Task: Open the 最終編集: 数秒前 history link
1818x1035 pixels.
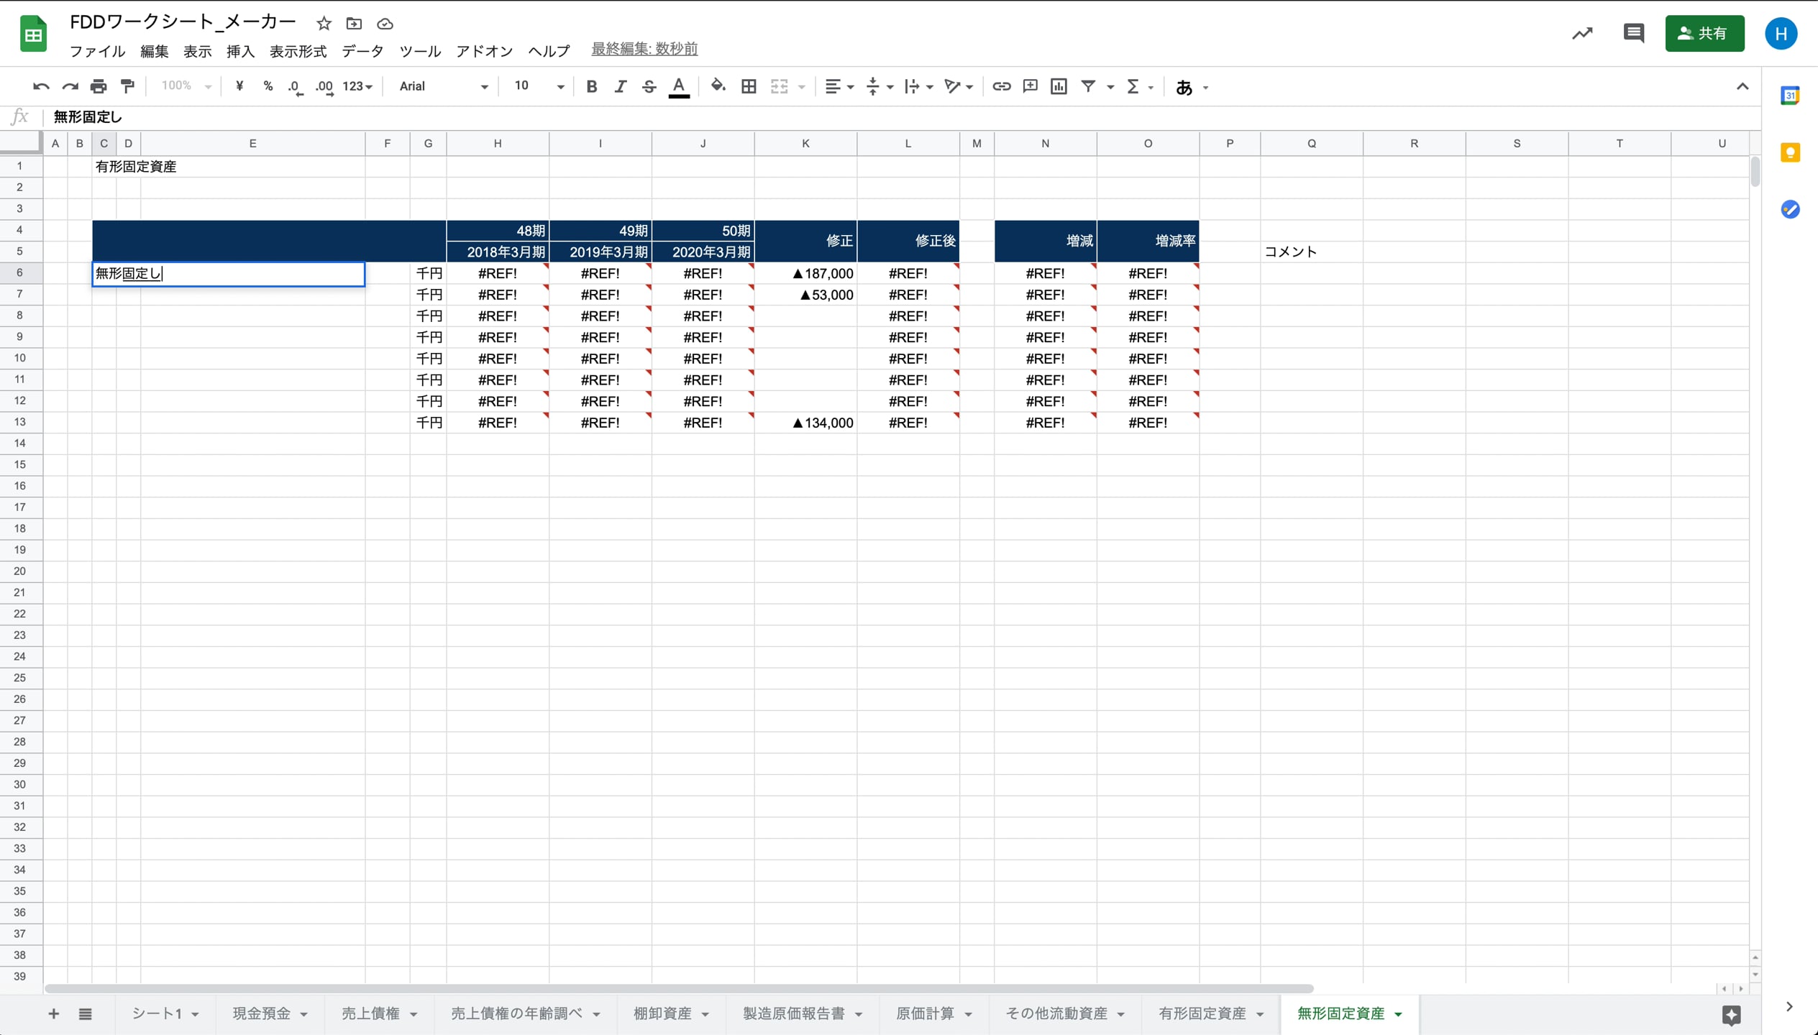Action: point(644,49)
